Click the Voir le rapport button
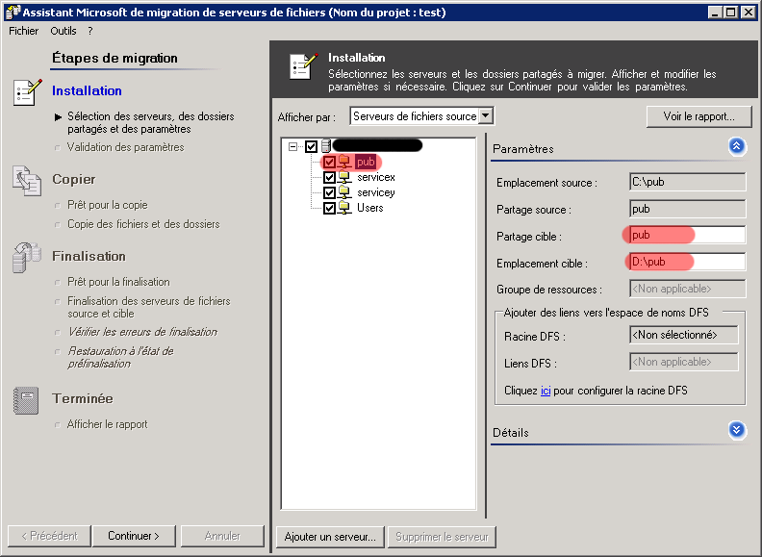762x557 pixels. pyautogui.click(x=698, y=116)
